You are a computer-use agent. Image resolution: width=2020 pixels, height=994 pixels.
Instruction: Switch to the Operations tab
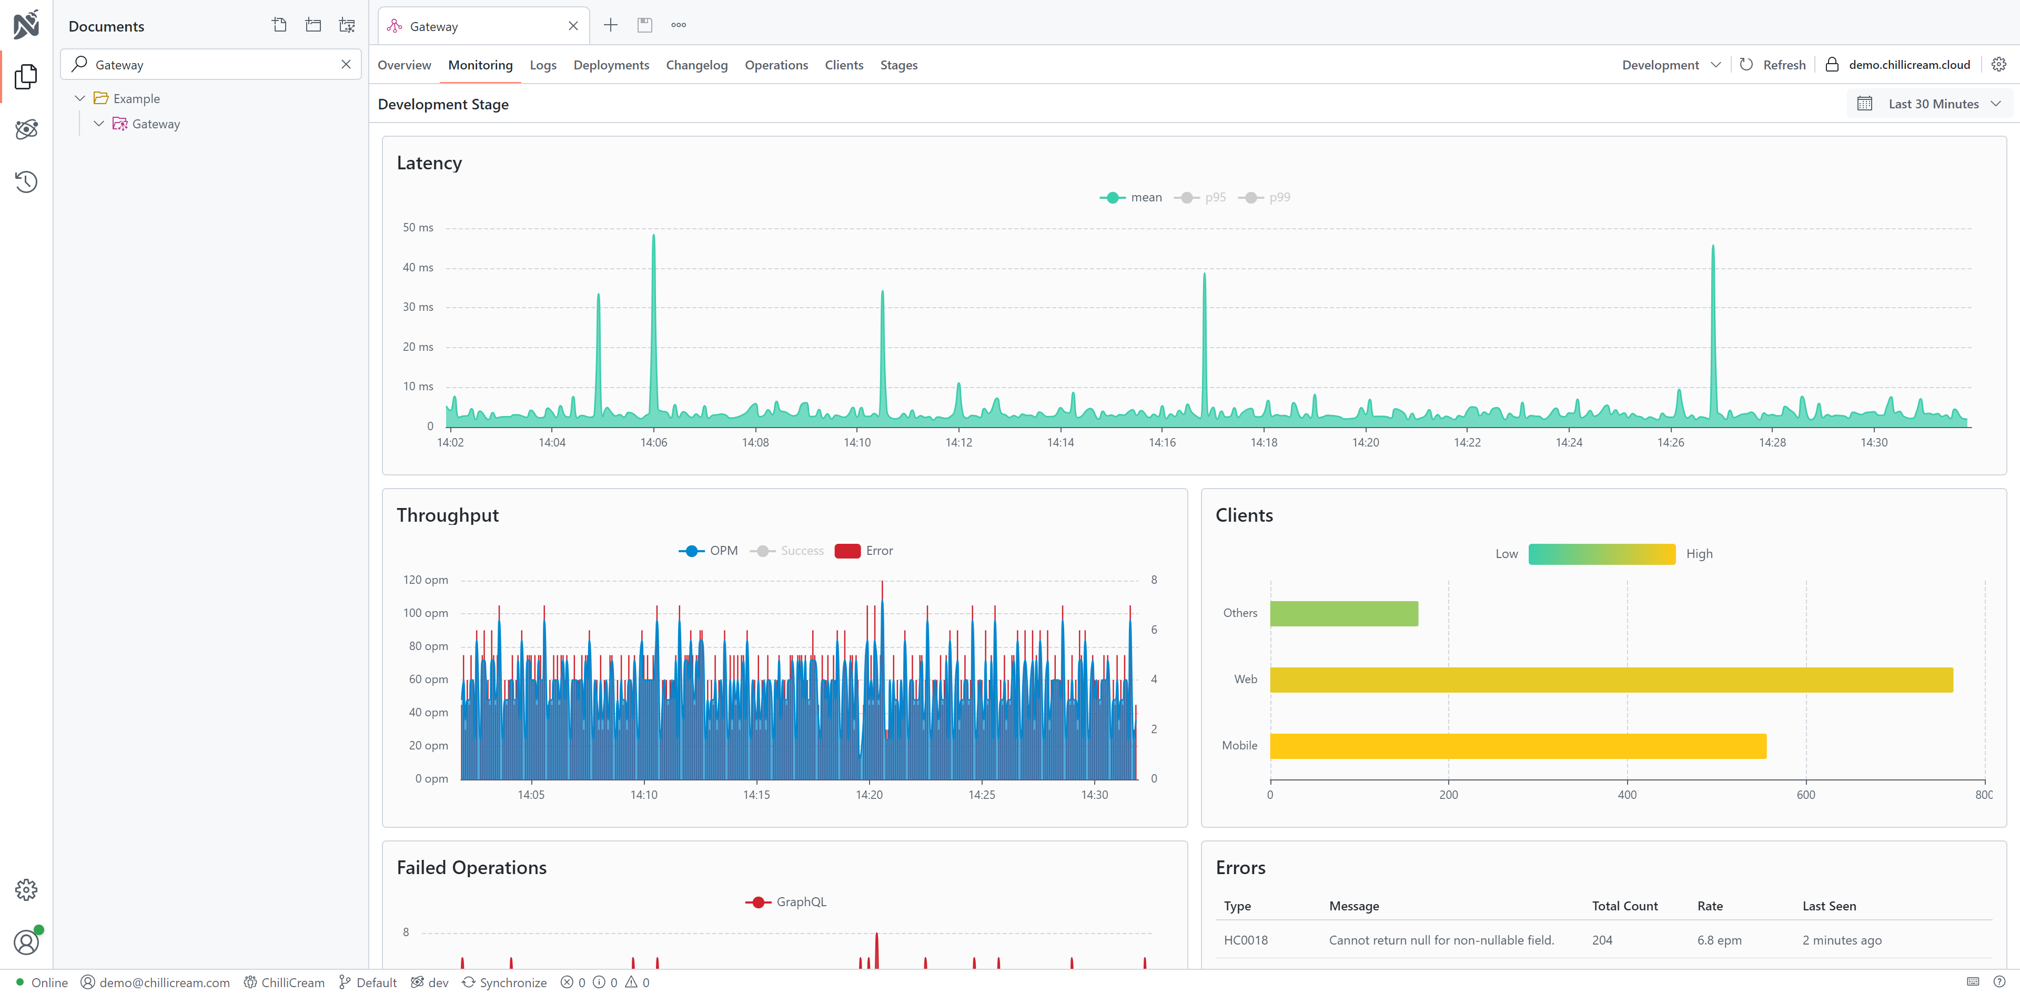pyautogui.click(x=775, y=65)
